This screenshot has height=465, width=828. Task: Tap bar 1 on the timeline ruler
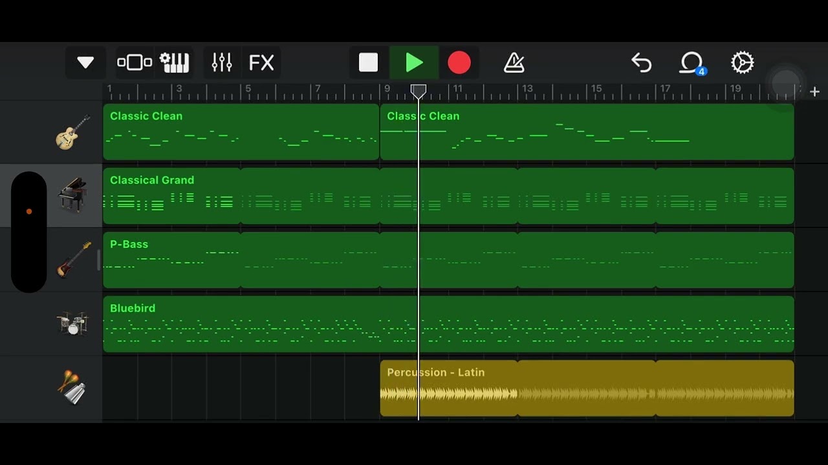(x=109, y=88)
